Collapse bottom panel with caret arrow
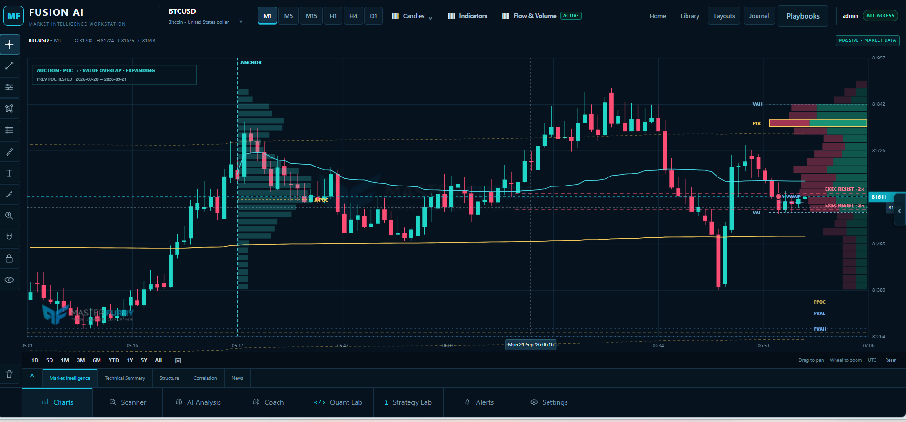The height and width of the screenshot is (422, 906). [x=32, y=376]
